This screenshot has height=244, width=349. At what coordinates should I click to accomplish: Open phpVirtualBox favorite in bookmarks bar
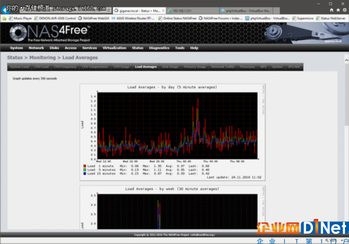[x=268, y=18]
